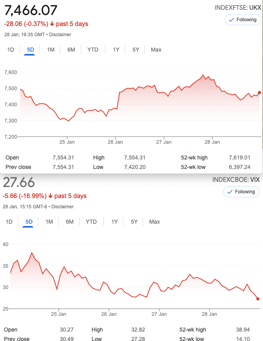
Task: Select the 5D tab on the VIX chart
Action: click(x=29, y=222)
